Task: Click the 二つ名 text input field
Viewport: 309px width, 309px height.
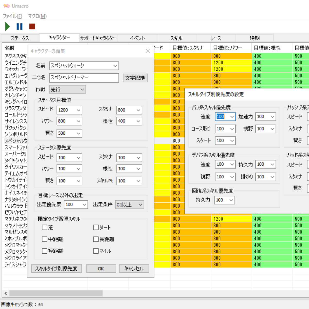Action: (x=84, y=78)
